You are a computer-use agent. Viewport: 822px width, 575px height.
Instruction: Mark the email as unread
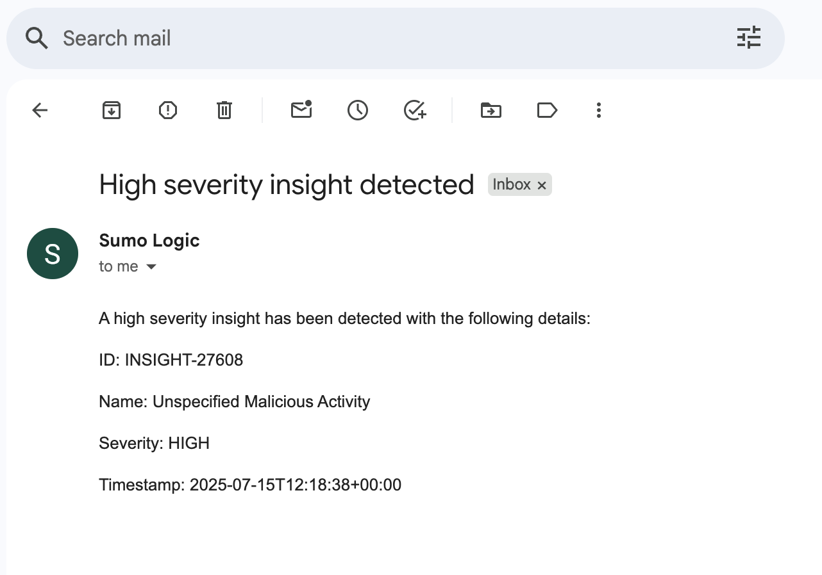click(x=301, y=110)
